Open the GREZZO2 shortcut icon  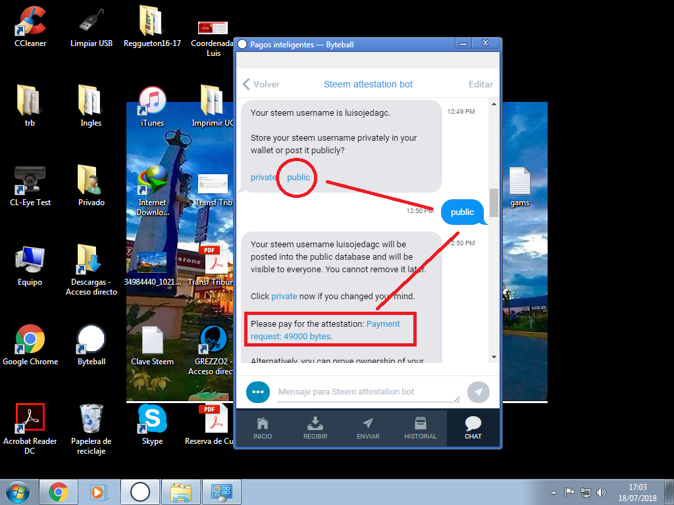tap(213, 350)
